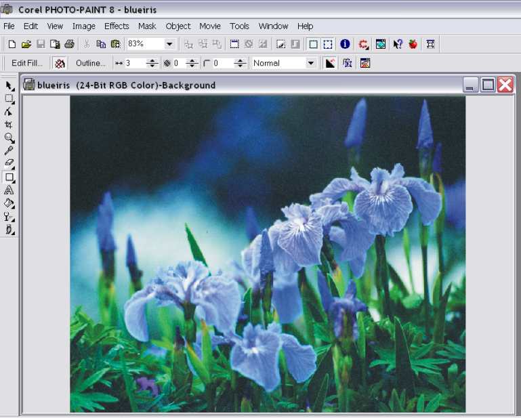Select the Crop tool in the toolbox
Screen dimensions: 521x418
(9, 125)
